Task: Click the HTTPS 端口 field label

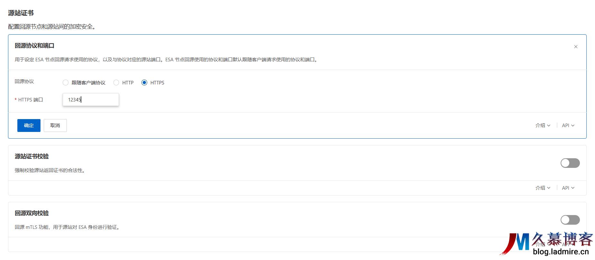Action: coord(30,100)
